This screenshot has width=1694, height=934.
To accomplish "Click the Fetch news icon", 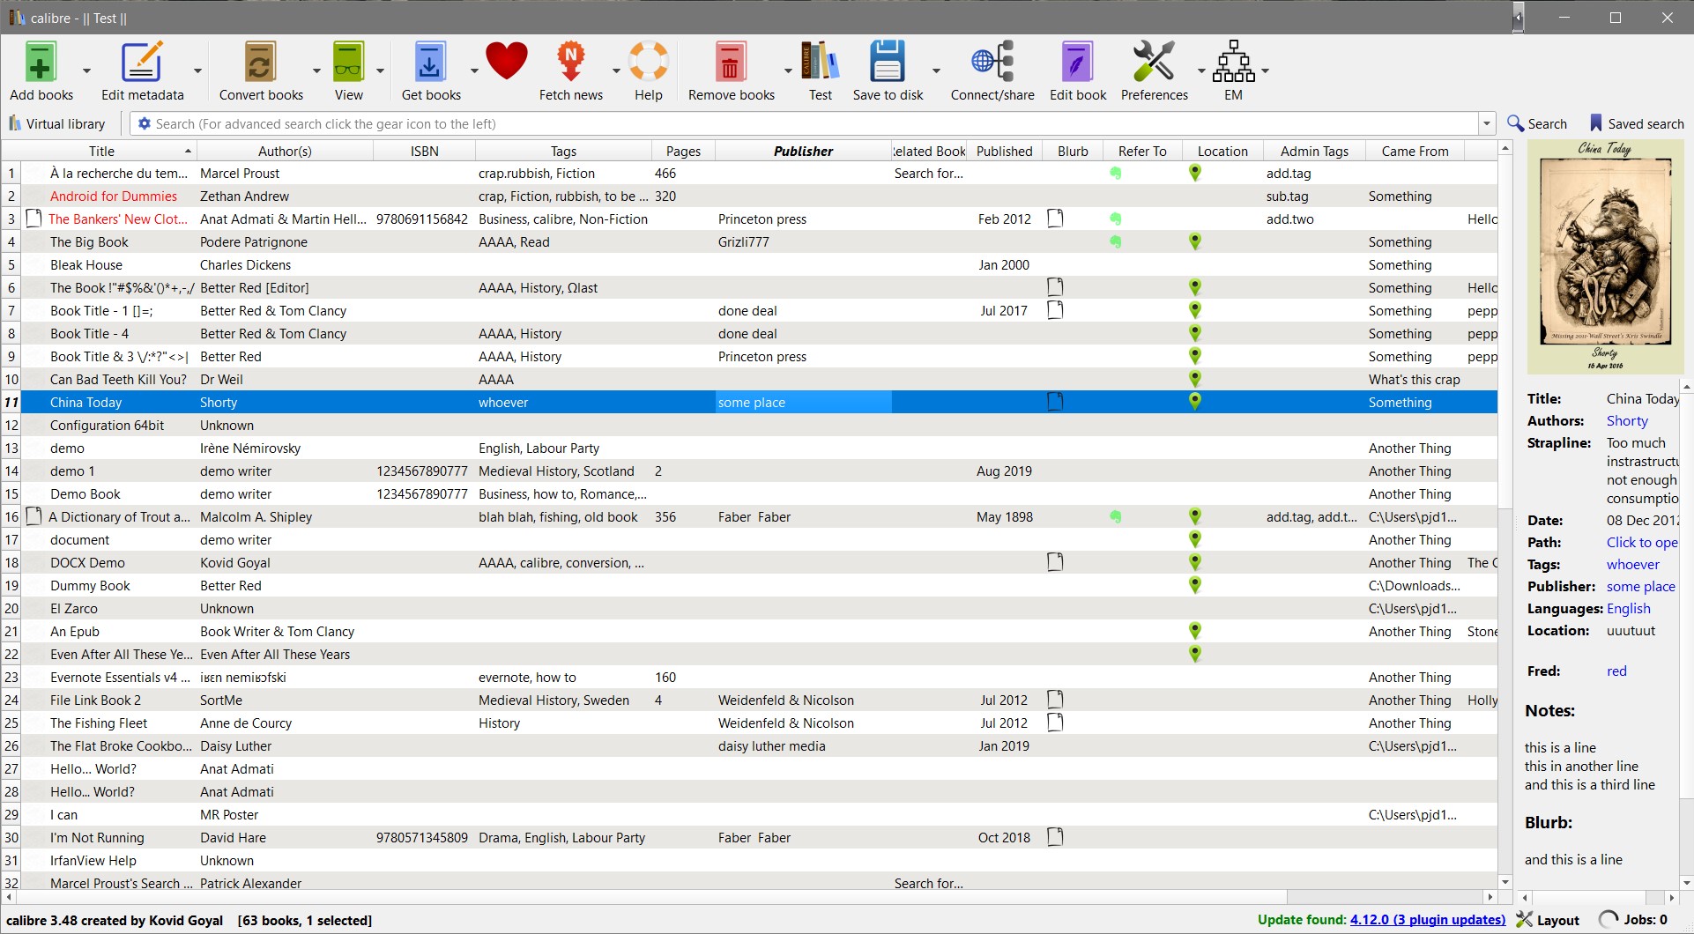I will pyautogui.click(x=570, y=63).
